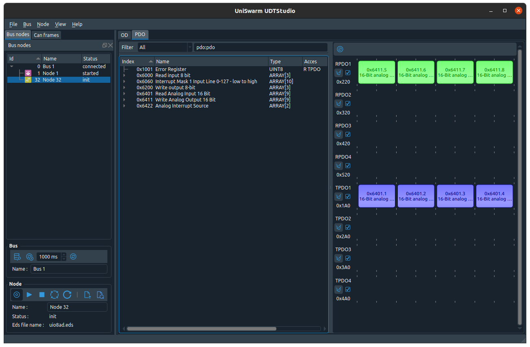Viewport: 530px width, 347px height.
Task: Click the pdo:pdo filter text field
Action: (260, 47)
